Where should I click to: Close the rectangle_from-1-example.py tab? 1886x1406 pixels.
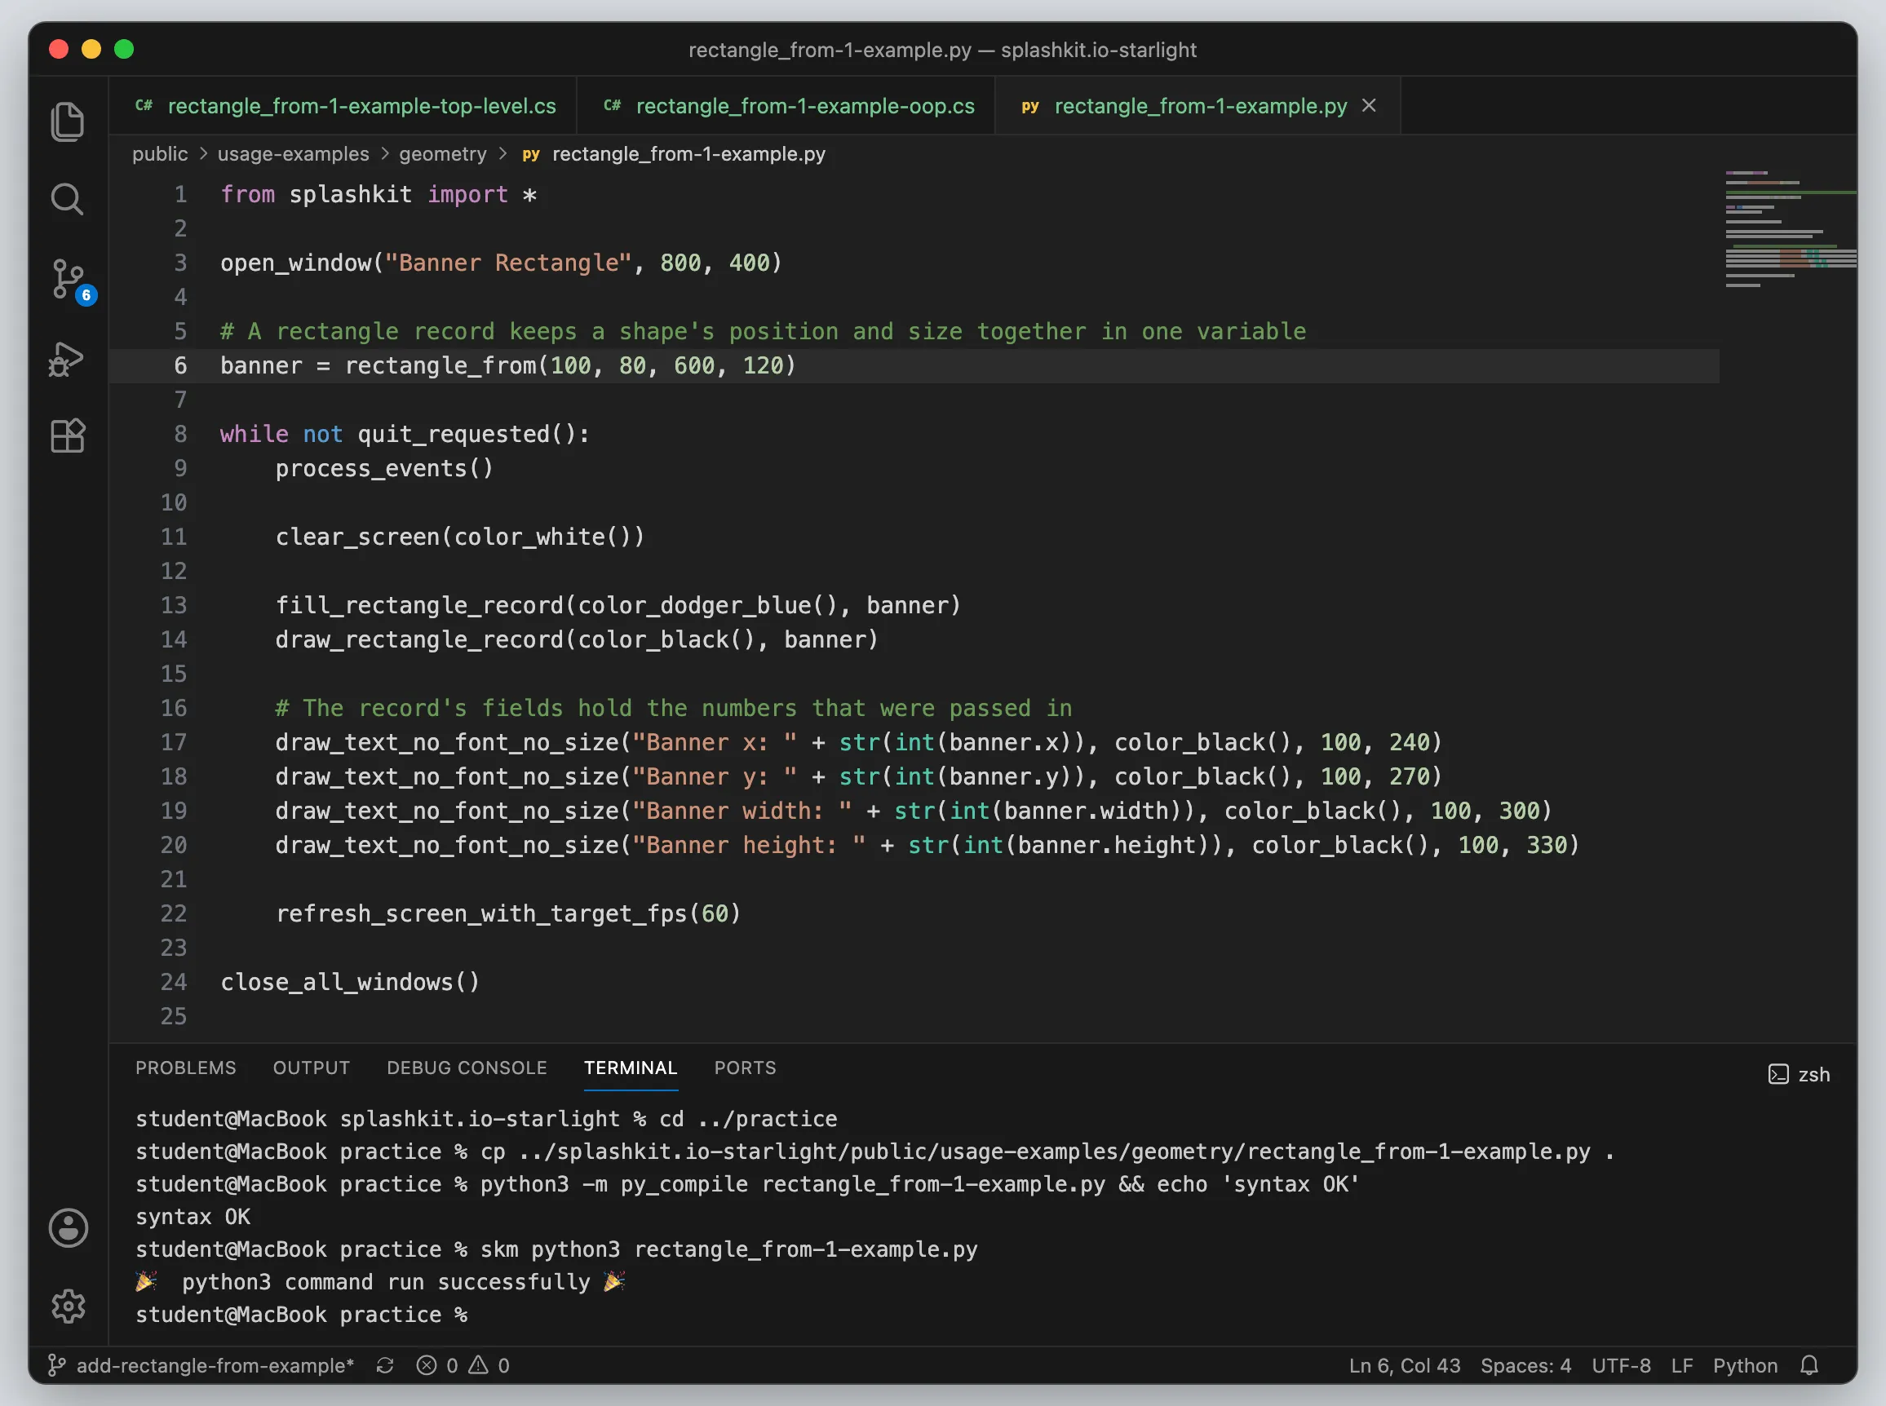coord(1369,105)
